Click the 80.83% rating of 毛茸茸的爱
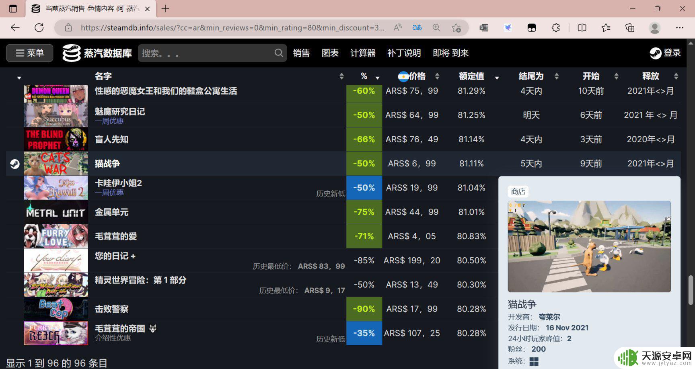Screen dimensions: 695x369 pos(471,236)
